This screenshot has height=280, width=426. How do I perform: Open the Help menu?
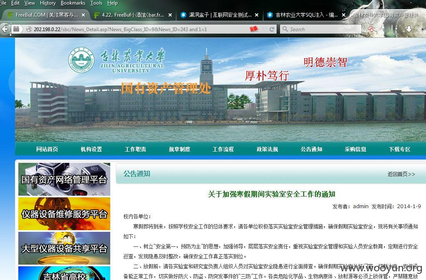click(x=112, y=3)
